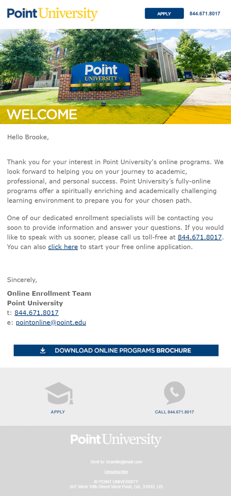
Task: Click the Unsubscribe link
Action: click(x=116, y=472)
